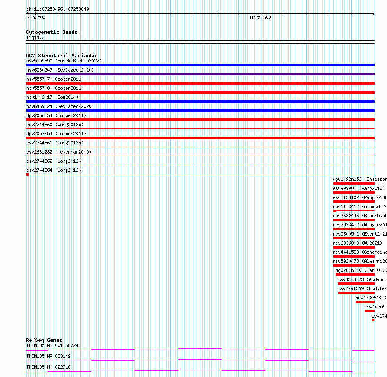Open variant dgv1492n152 (Chaisson) label
Screen dimensions: 387x377
pyautogui.click(x=360, y=179)
